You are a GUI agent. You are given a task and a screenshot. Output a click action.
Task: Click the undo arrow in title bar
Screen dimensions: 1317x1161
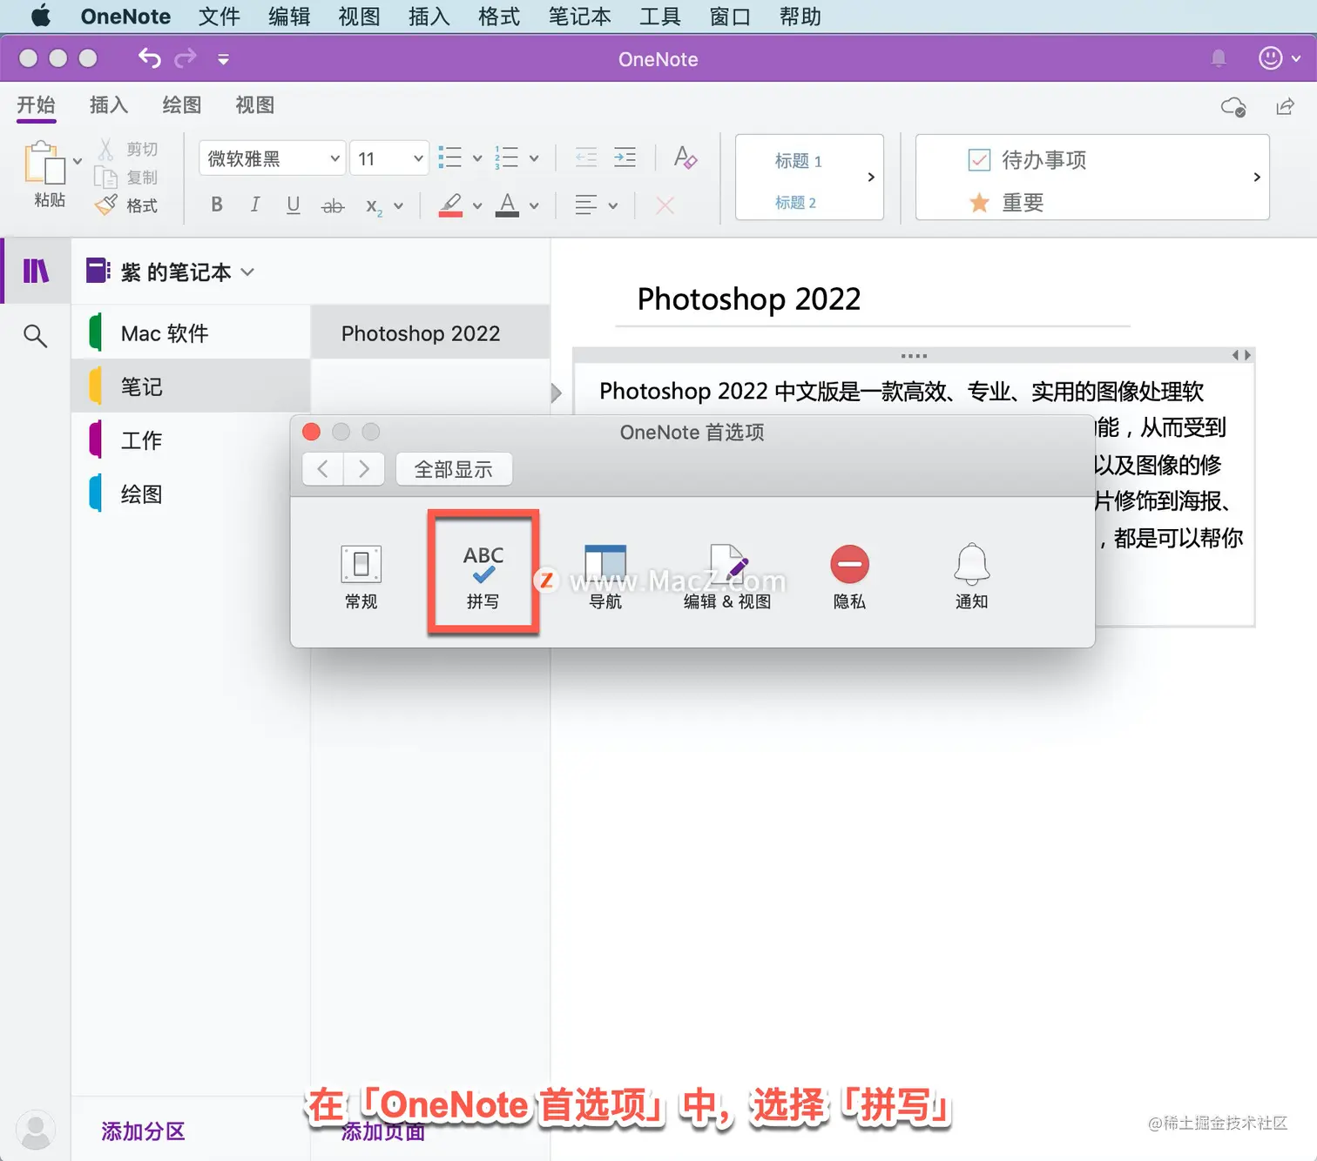[x=150, y=58]
